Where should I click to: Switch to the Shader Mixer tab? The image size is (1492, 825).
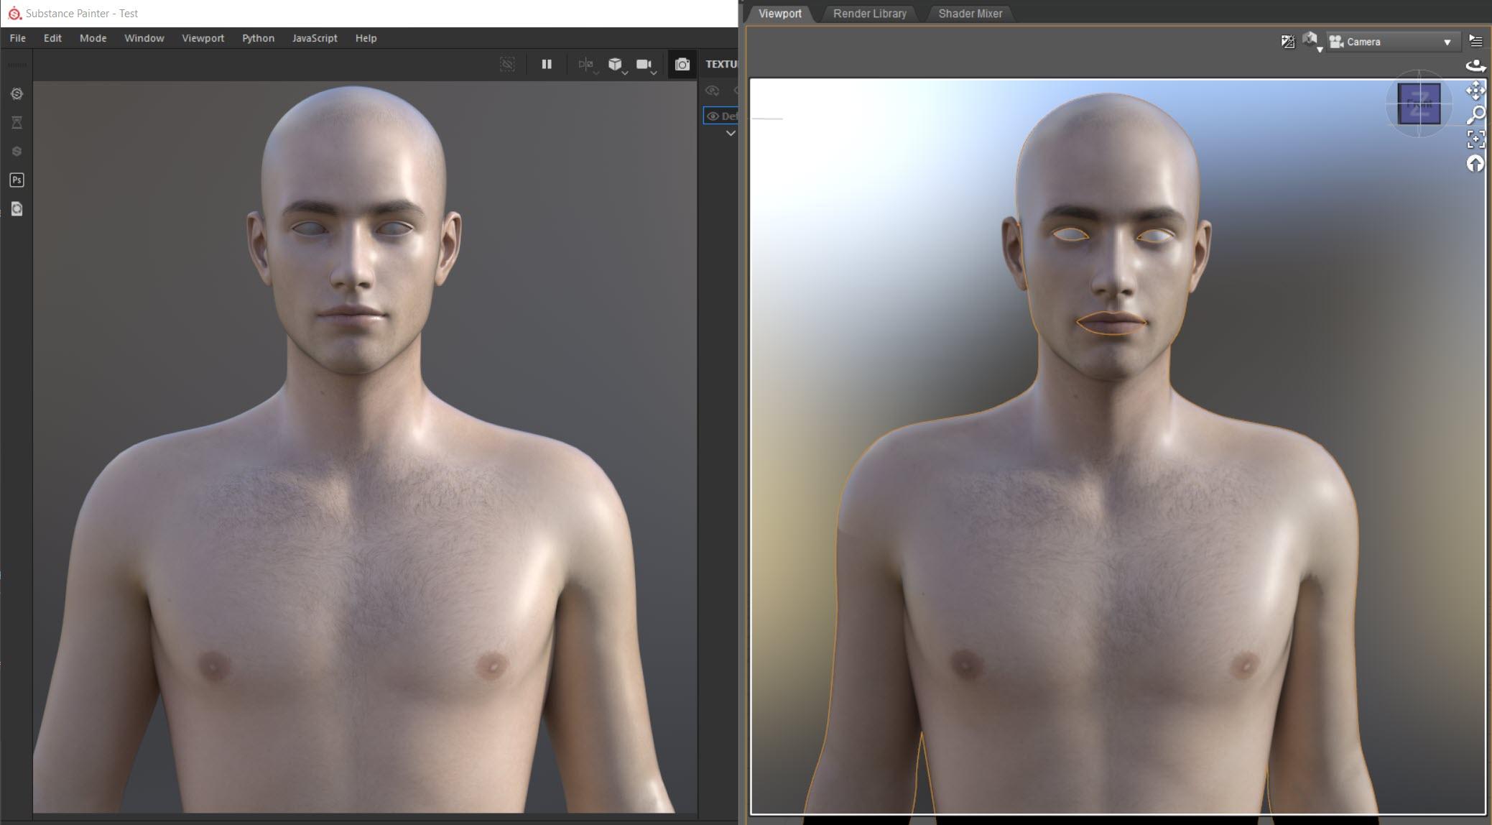click(970, 14)
